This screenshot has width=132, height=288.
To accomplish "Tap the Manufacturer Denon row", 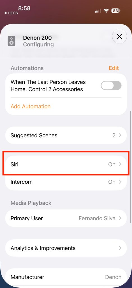I will [66, 277].
